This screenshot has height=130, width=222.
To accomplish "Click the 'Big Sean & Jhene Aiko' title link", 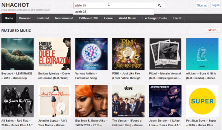I will 91,123.
